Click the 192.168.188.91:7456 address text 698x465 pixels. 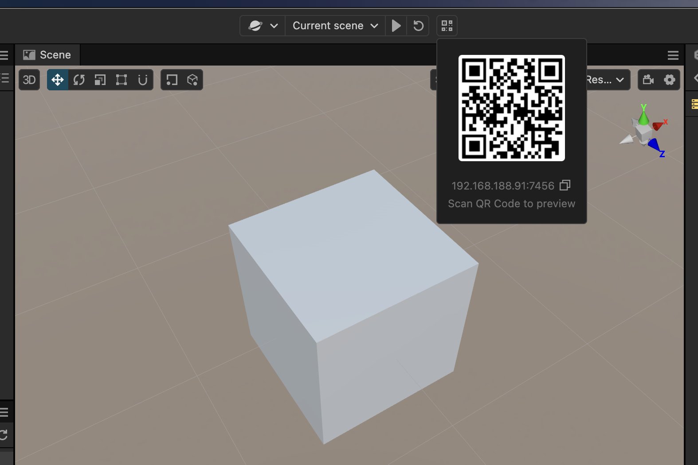point(503,186)
